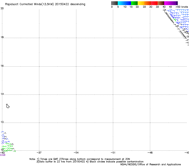Click the longitude label '-54'

pyautogui.click(x=76, y=153)
